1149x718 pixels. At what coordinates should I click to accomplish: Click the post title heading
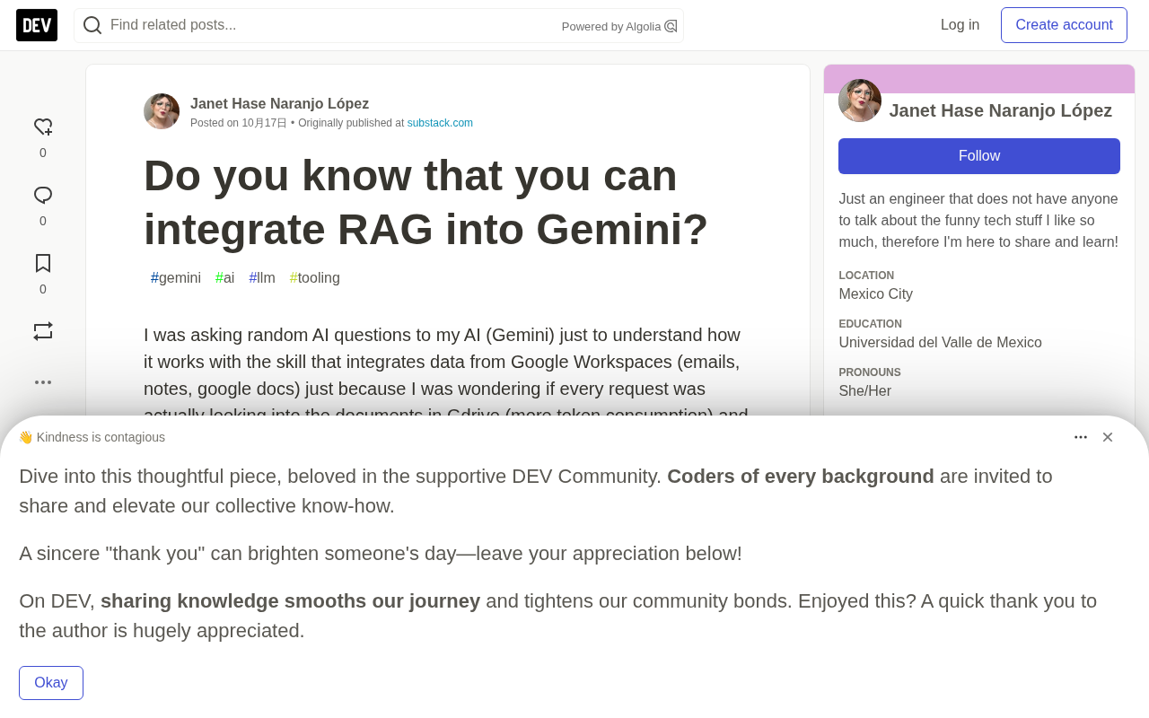click(x=426, y=202)
